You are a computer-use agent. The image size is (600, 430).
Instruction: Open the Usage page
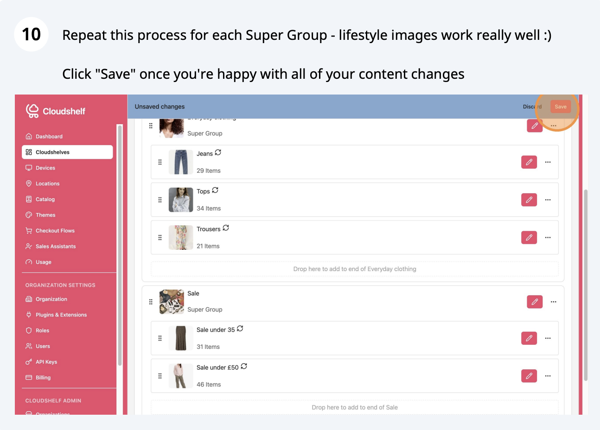(67, 262)
